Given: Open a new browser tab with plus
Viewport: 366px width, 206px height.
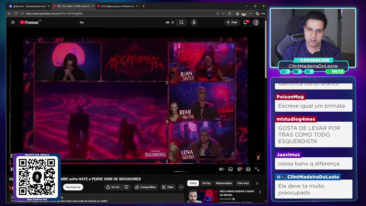Looking at the screenshot, I should pyautogui.click(x=144, y=6).
